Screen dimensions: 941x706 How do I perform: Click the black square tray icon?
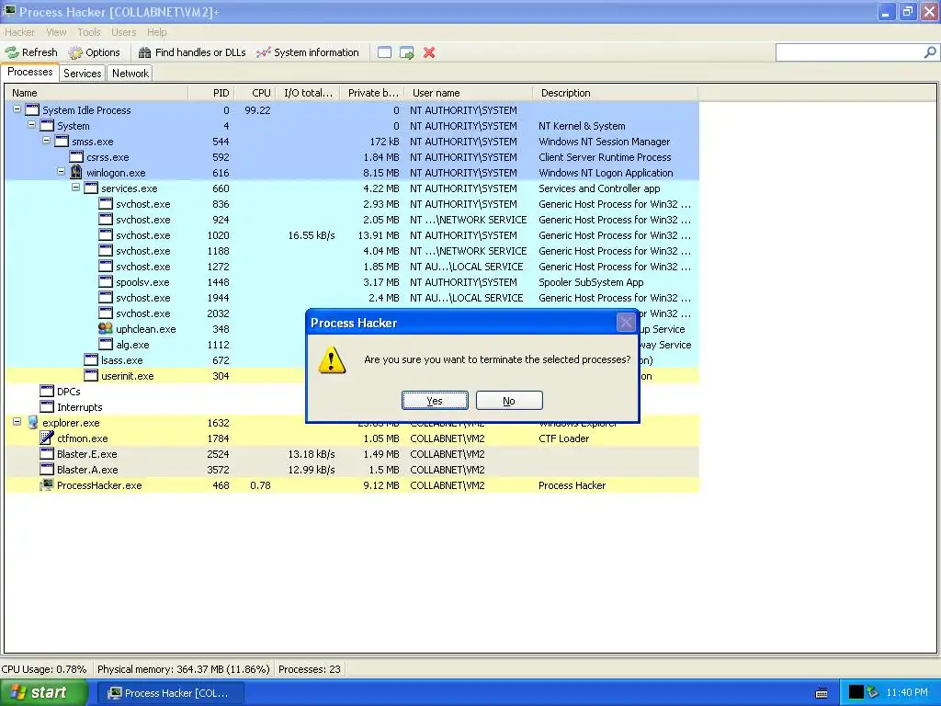pos(856,692)
